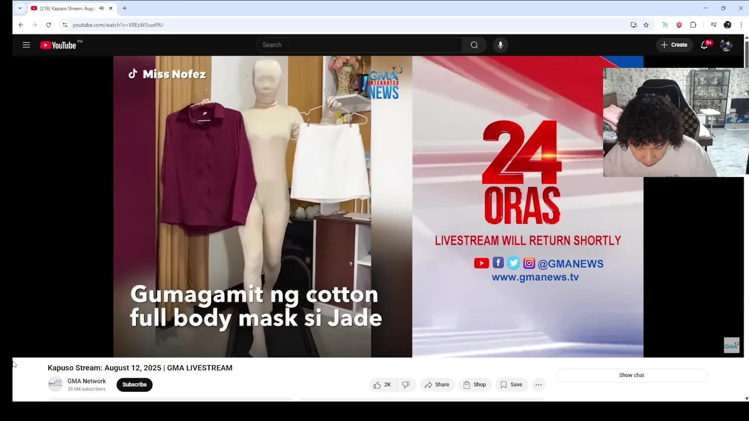View site information icon in address bar

[65, 25]
